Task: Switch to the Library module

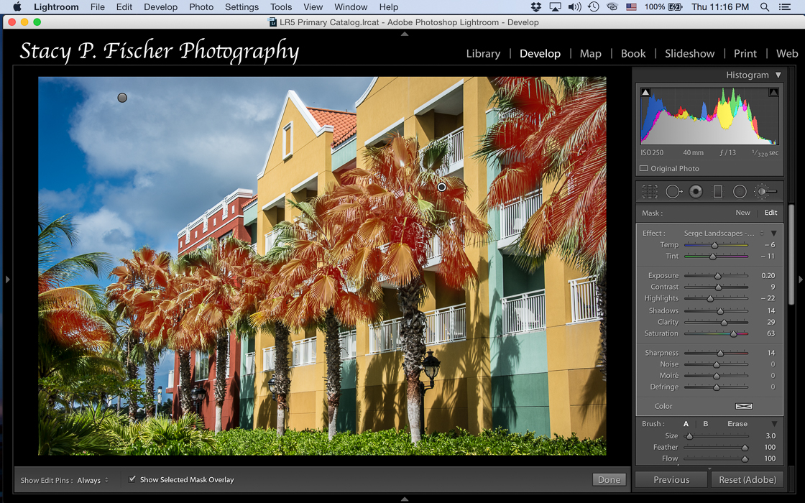Action: click(483, 53)
